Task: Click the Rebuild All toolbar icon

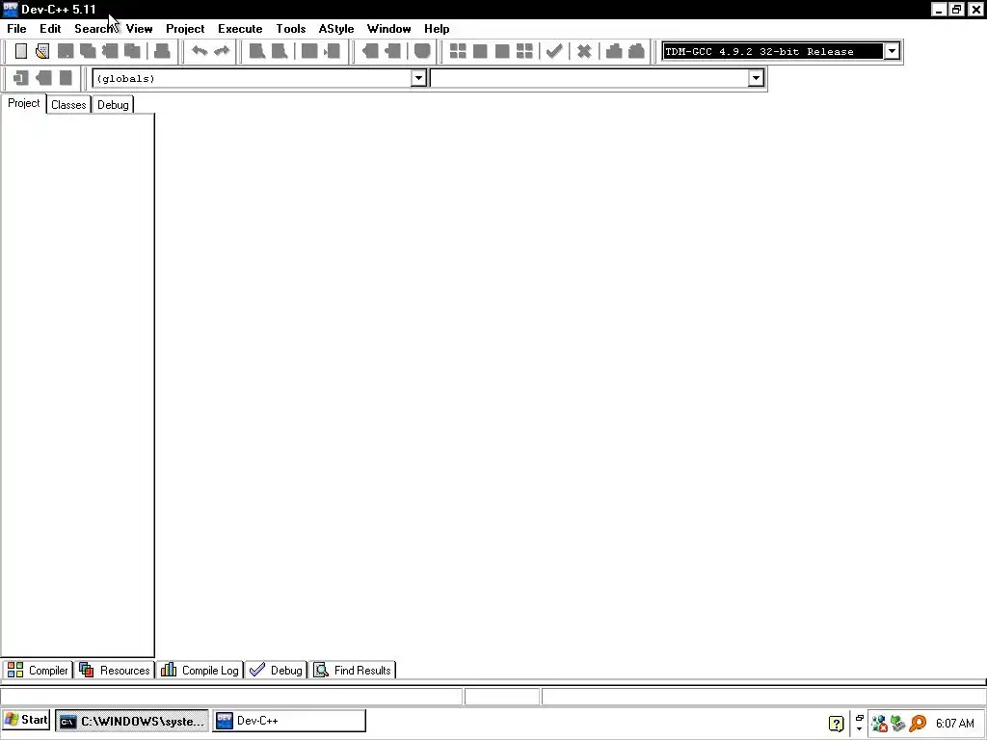Action: pyautogui.click(x=524, y=51)
